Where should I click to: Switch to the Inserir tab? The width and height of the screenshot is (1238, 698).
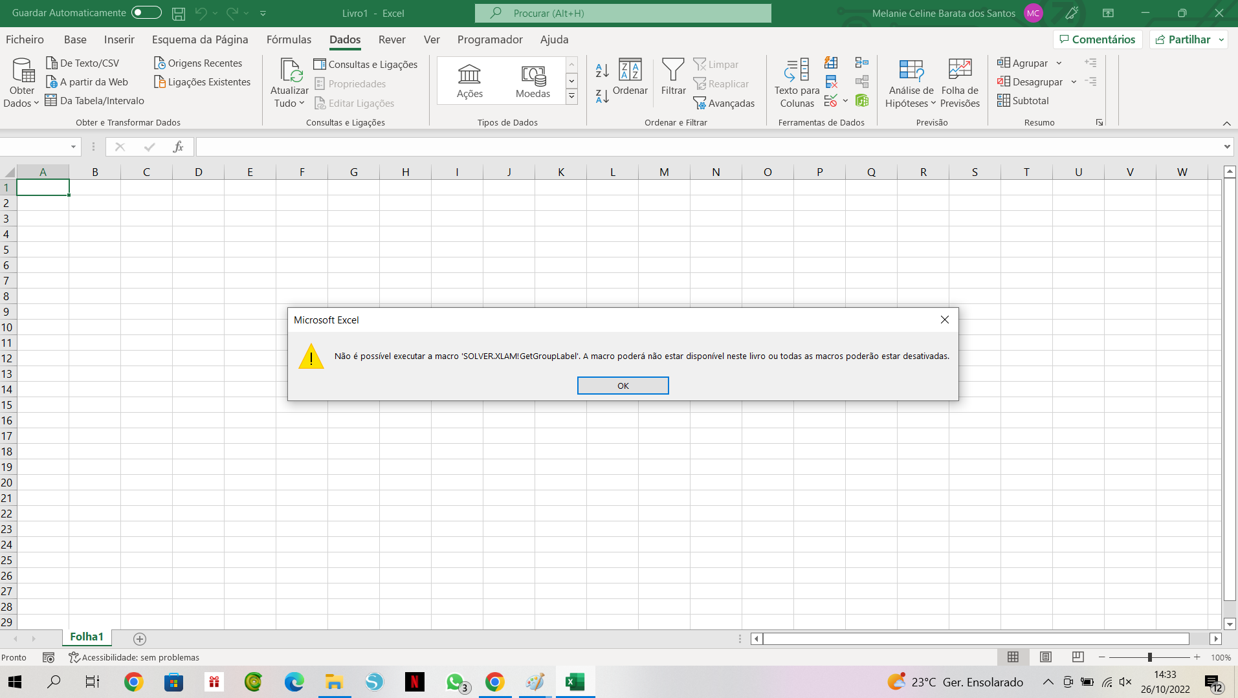point(119,39)
